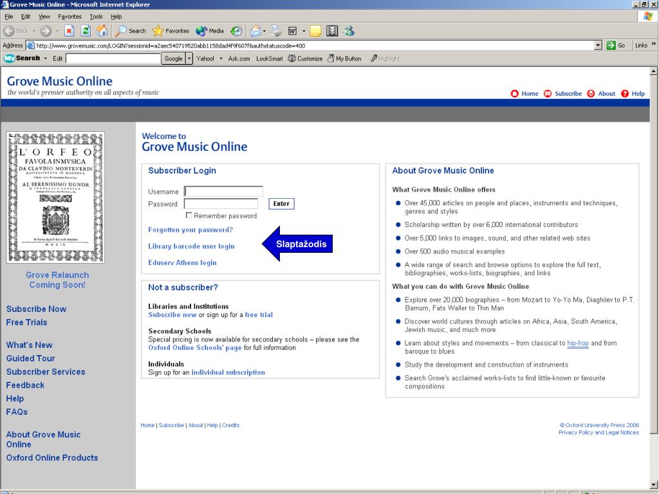Click the scroll-up arrow of the page scrollbar
Viewport: 659px width, 494px height.
point(654,71)
